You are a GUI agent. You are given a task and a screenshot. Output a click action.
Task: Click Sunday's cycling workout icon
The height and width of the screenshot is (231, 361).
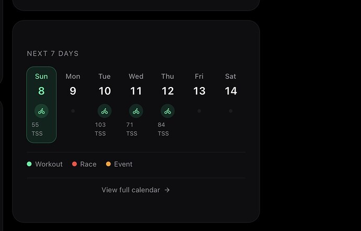41,111
